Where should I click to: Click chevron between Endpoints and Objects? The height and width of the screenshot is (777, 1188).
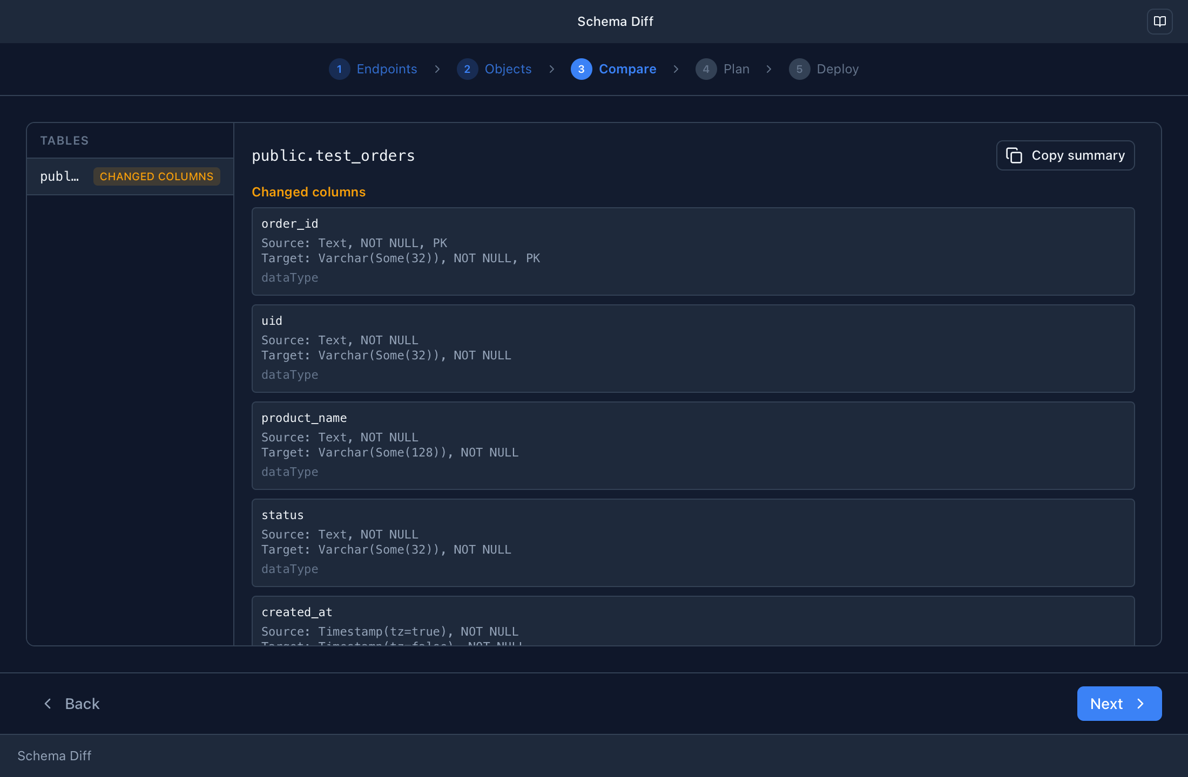pos(437,69)
